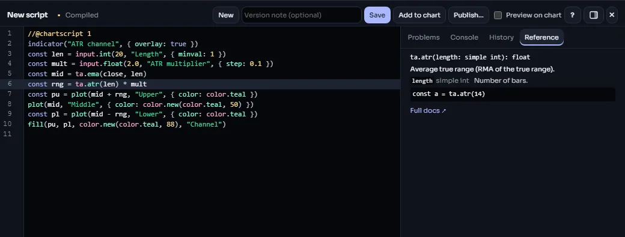This screenshot has height=237, width=625.
Task: Click the length parameter name in reference
Action: click(422, 81)
